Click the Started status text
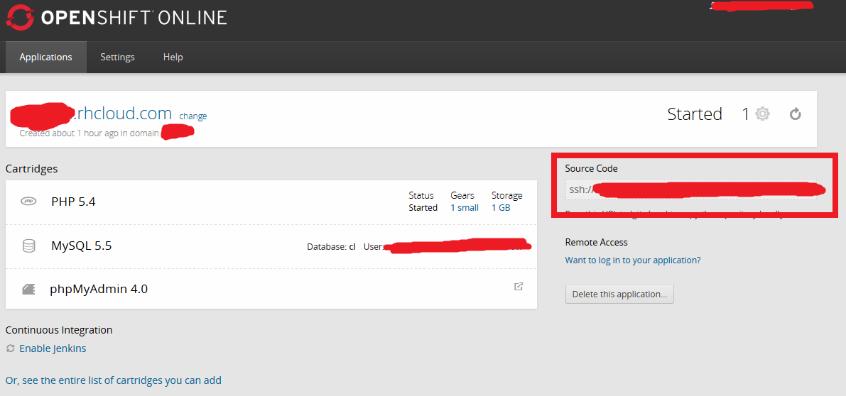 tap(695, 114)
